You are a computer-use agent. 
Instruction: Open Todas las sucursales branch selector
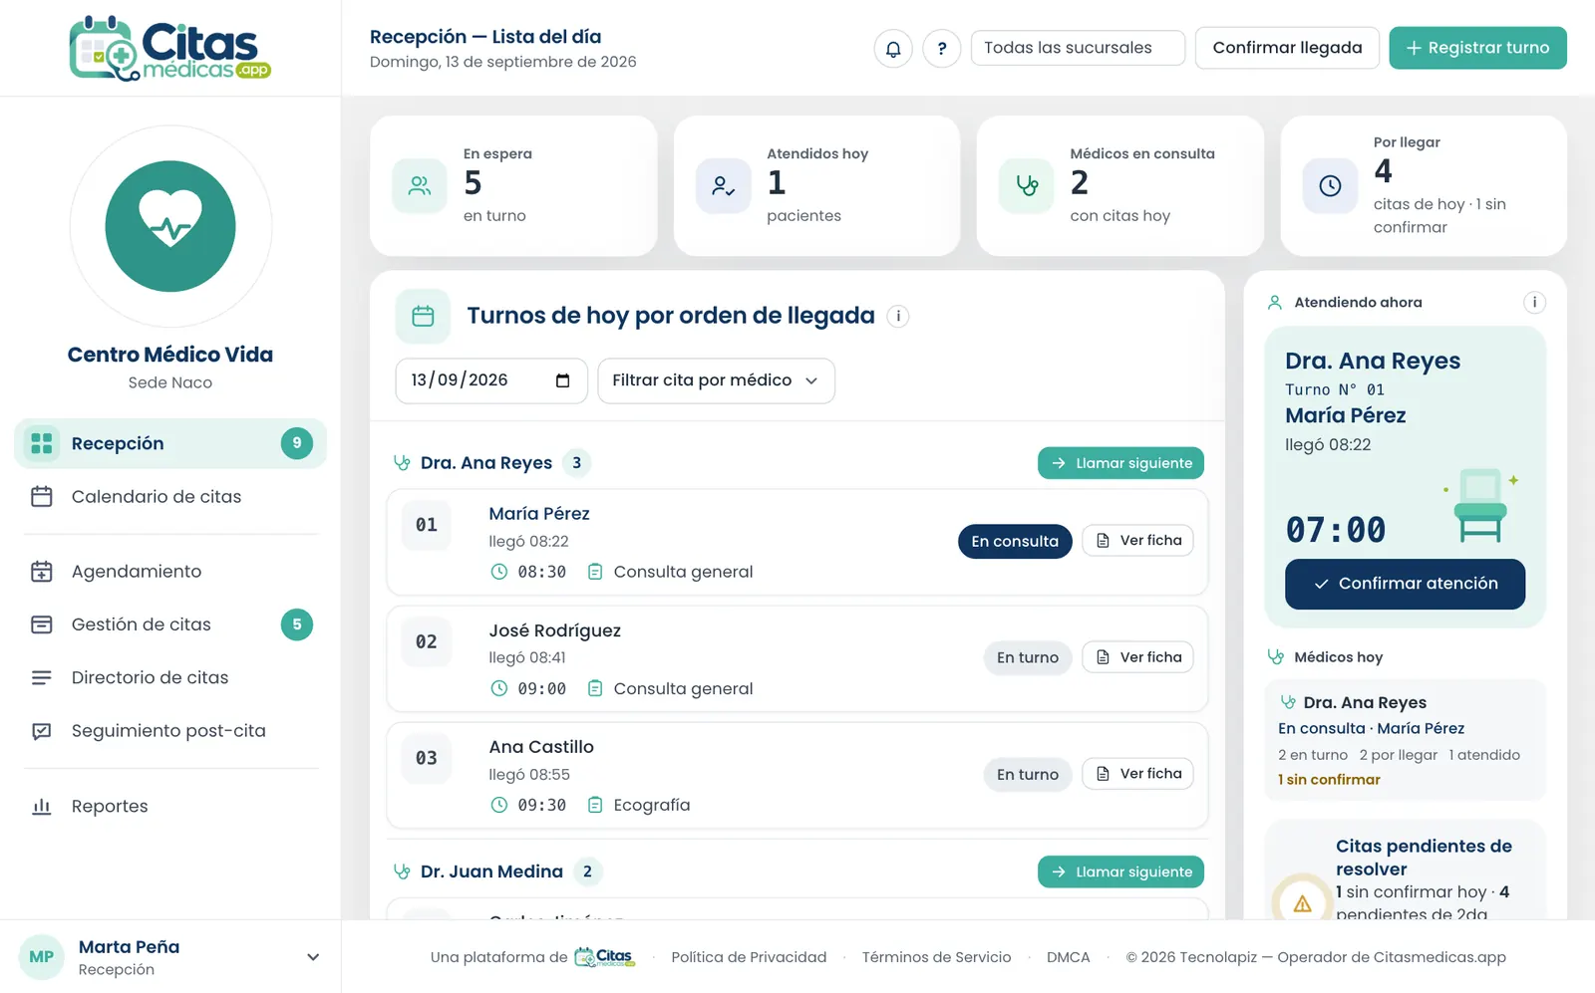[1078, 48]
